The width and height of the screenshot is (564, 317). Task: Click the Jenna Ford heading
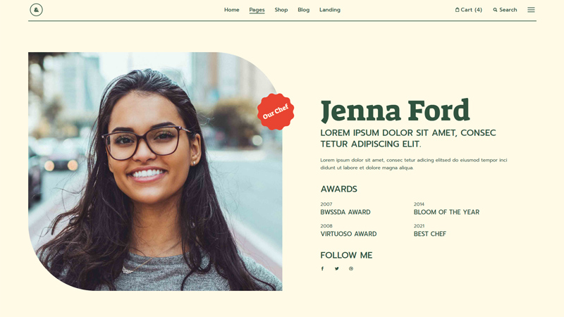pos(395,111)
